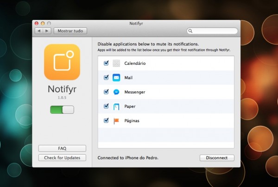Select the Messenger row label

tap(135, 92)
